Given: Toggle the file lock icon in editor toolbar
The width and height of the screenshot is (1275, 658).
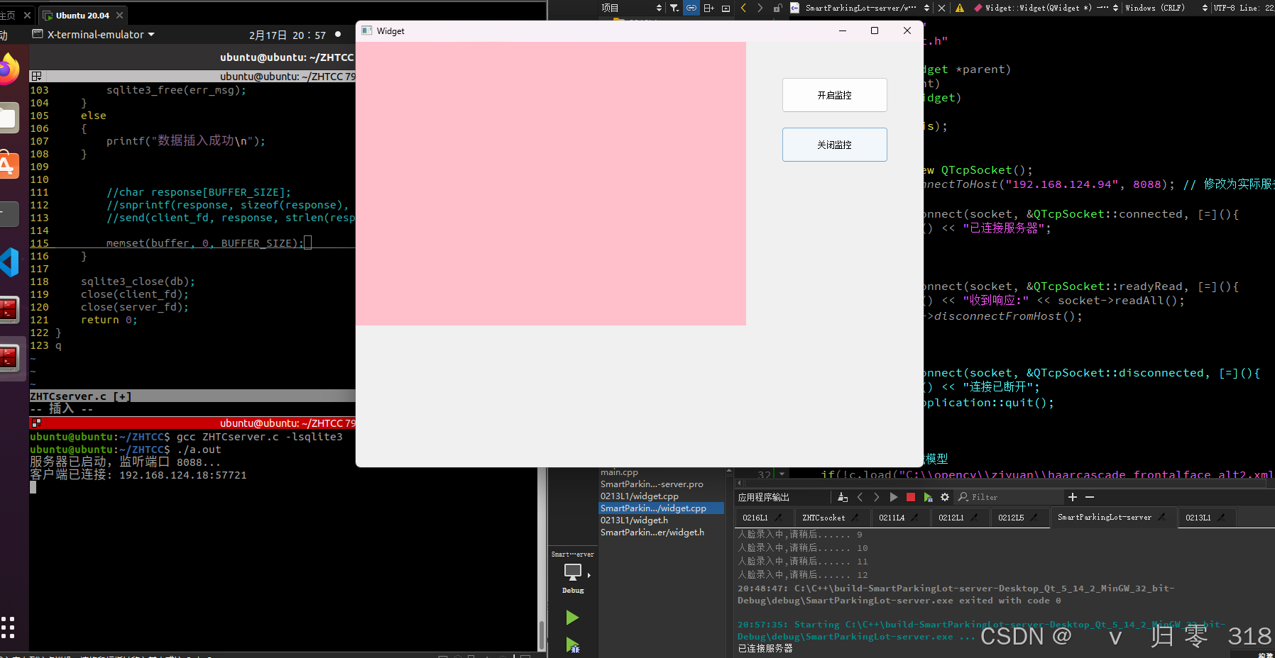Looking at the screenshot, I should pyautogui.click(x=777, y=8).
